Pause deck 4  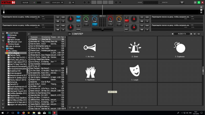(142, 30)
